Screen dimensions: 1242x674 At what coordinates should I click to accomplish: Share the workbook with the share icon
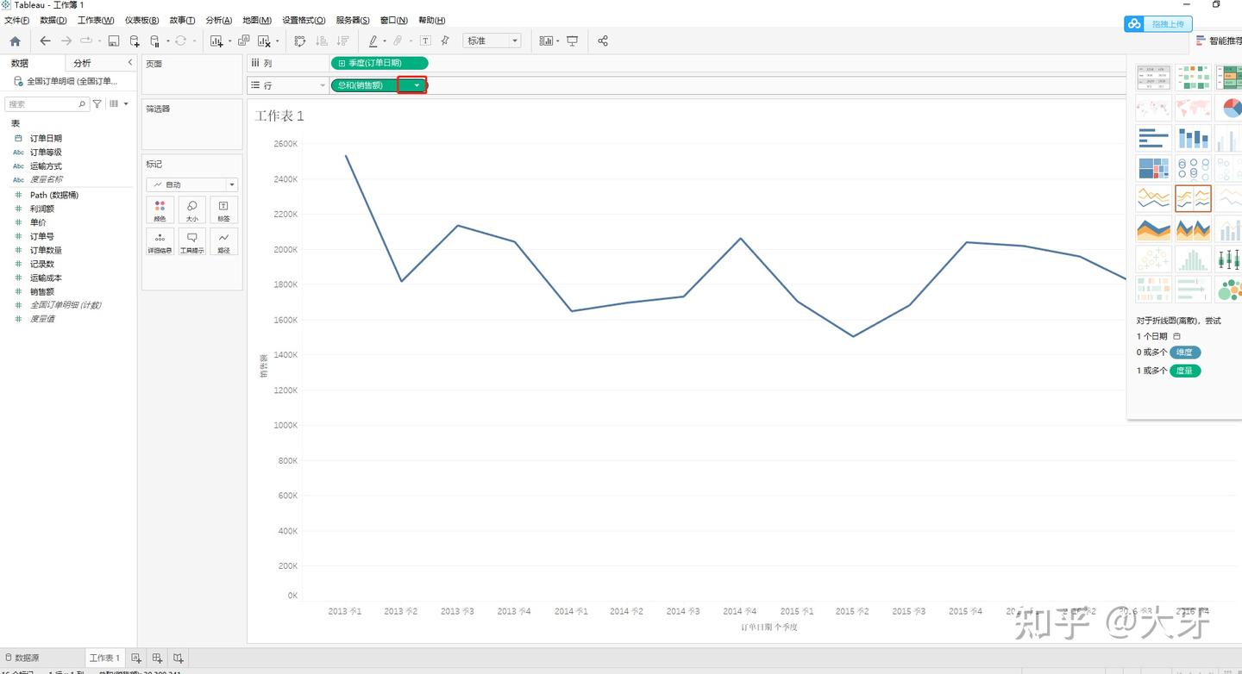[603, 41]
